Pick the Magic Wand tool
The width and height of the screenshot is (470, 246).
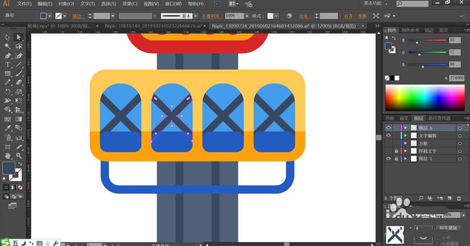(x=8, y=46)
